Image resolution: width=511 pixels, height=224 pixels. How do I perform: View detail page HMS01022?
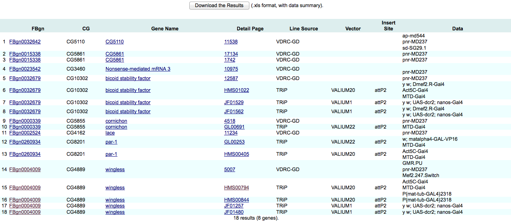pos(237,90)
